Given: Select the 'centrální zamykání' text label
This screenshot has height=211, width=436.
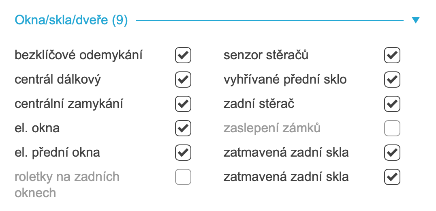Looking at the screenshot, I should (69, 104).
